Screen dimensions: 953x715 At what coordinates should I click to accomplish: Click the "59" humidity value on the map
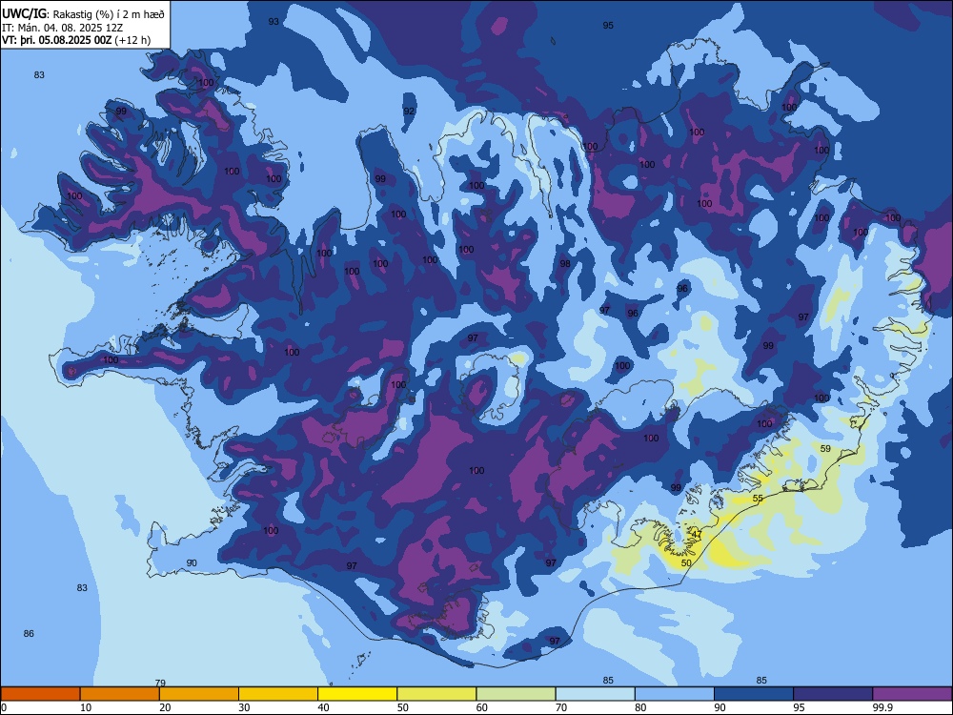point(825,449)
